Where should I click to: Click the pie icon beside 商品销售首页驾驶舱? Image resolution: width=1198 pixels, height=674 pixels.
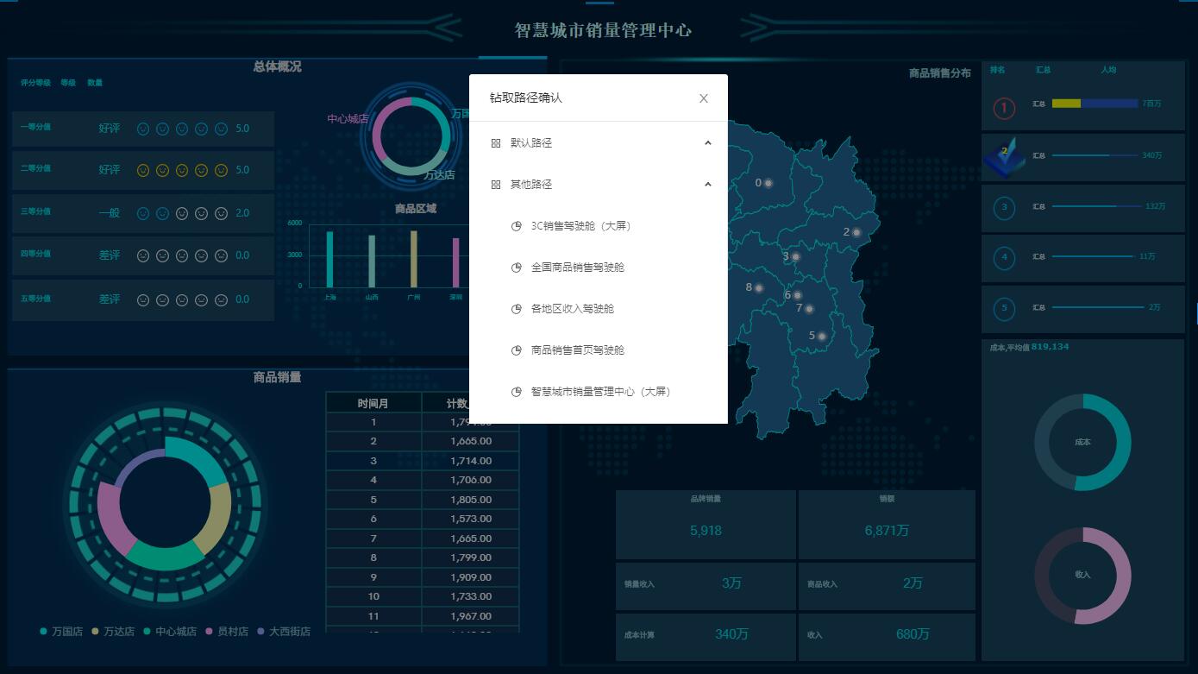coord(517,350)
